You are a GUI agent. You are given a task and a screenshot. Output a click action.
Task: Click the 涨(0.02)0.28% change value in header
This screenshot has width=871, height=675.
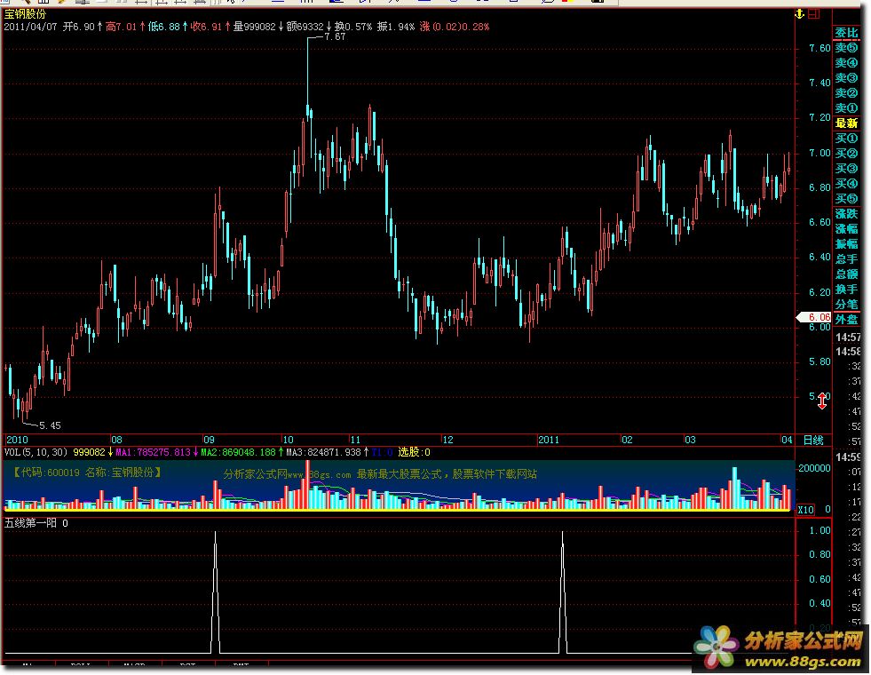click(455, 27)
